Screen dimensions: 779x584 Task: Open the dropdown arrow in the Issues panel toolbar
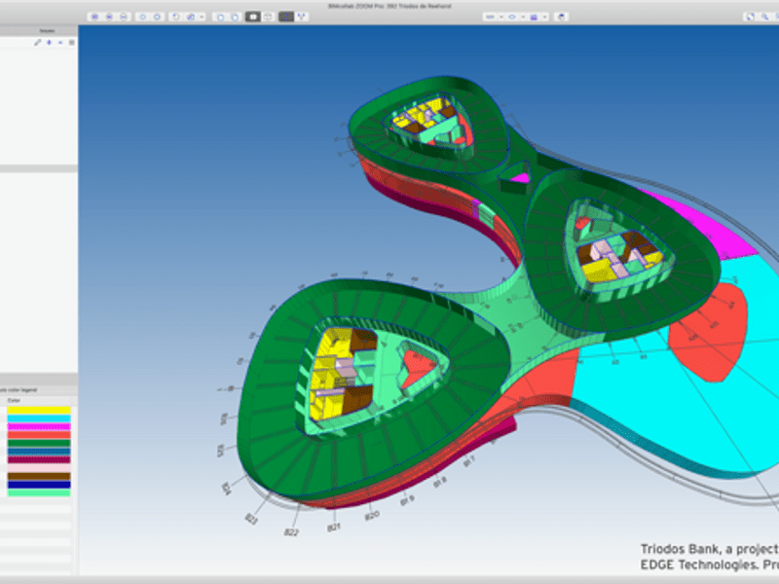(60, 43)
